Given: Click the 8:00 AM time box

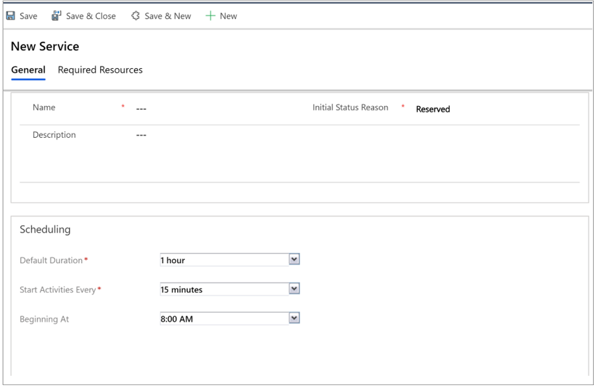Looking at the screenshot, I should (x=225, y=319).
